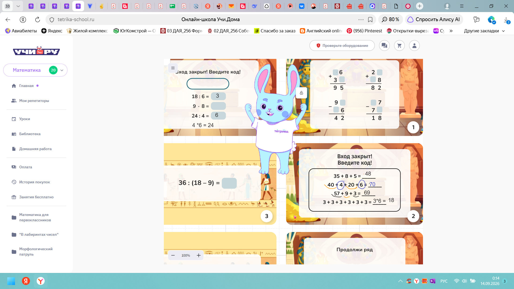This screenshot has height=289, width=514.
Task: Zoom in the board with plus icon
Action: click(199, 255)
